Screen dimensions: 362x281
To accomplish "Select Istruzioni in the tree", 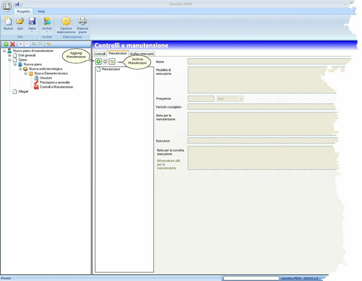I will tap(46, 78).
